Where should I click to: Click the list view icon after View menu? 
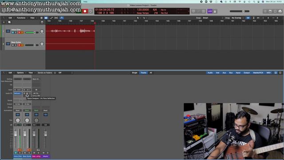(x=41, y=18)
